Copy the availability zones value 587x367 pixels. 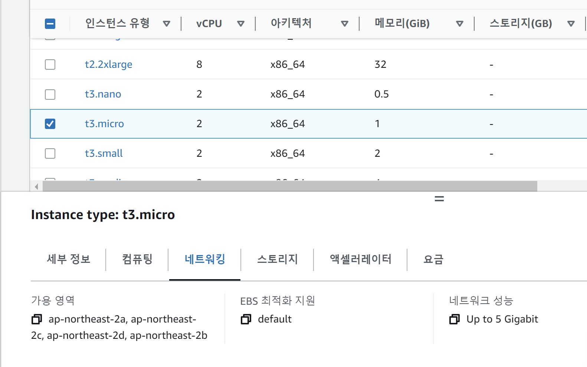click(37, 319)
